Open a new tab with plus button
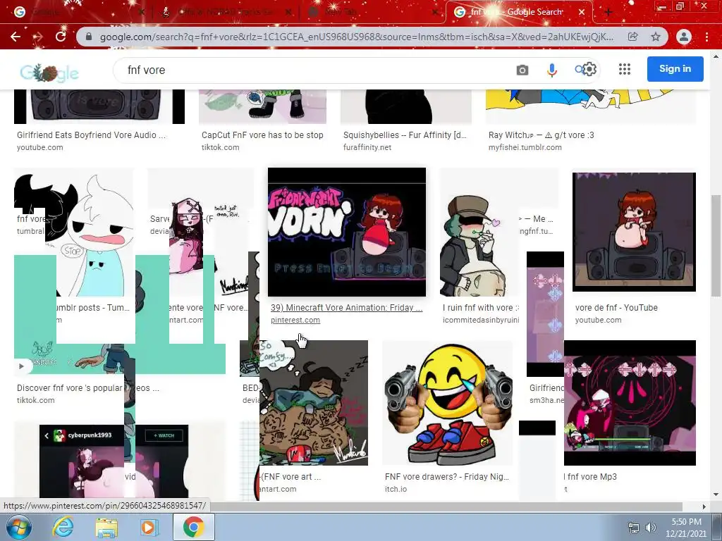The width and height of the screenshot is (722, 541). click(x=608, y=13)
